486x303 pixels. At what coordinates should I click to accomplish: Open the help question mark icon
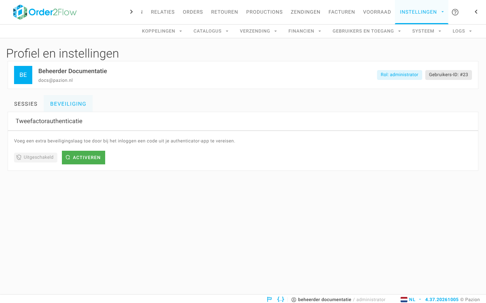455,12
